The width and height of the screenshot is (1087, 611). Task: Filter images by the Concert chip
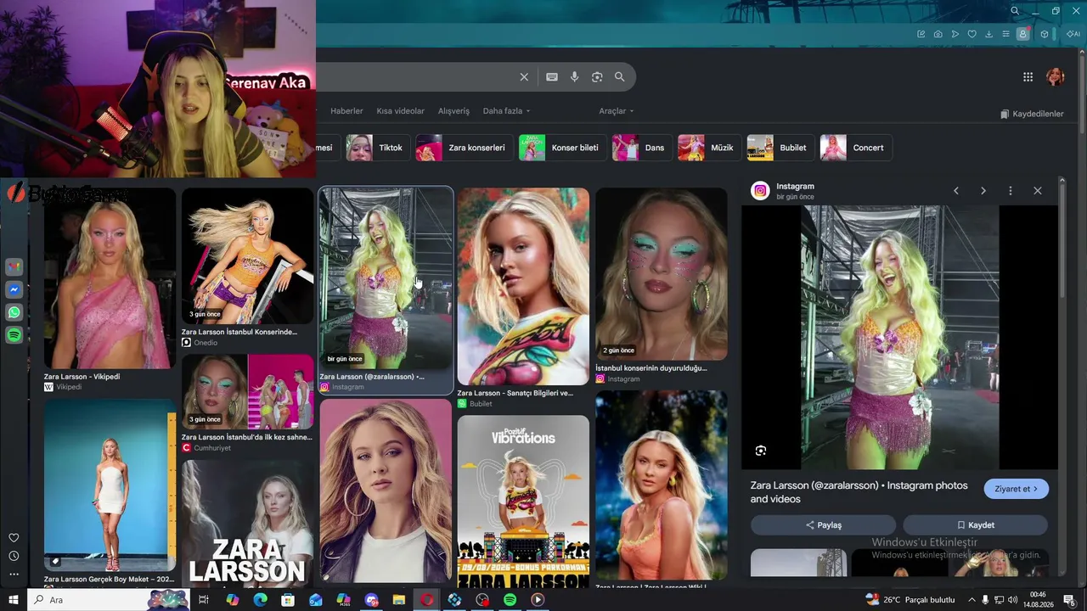pos(856,148)
